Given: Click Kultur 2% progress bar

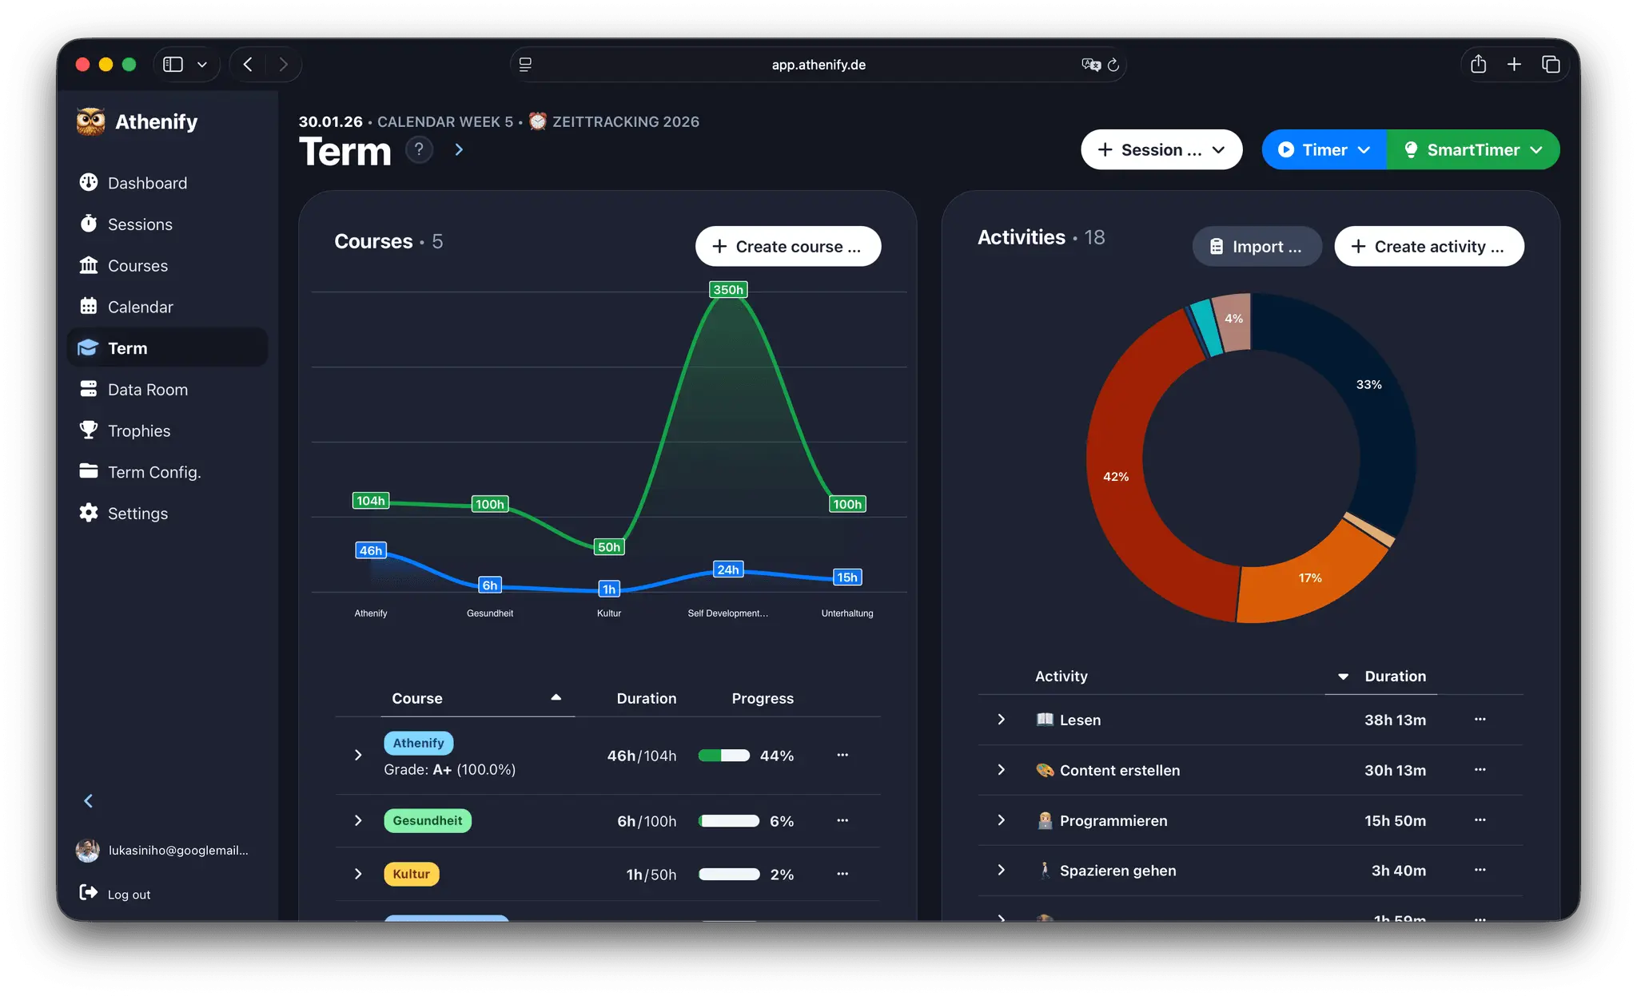Looking at the screenshot, I should (x=729, y=874).
